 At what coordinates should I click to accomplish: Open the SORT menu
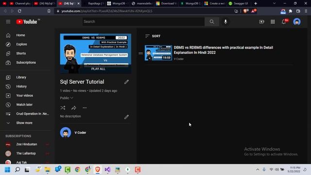click(x=153, y=36)
